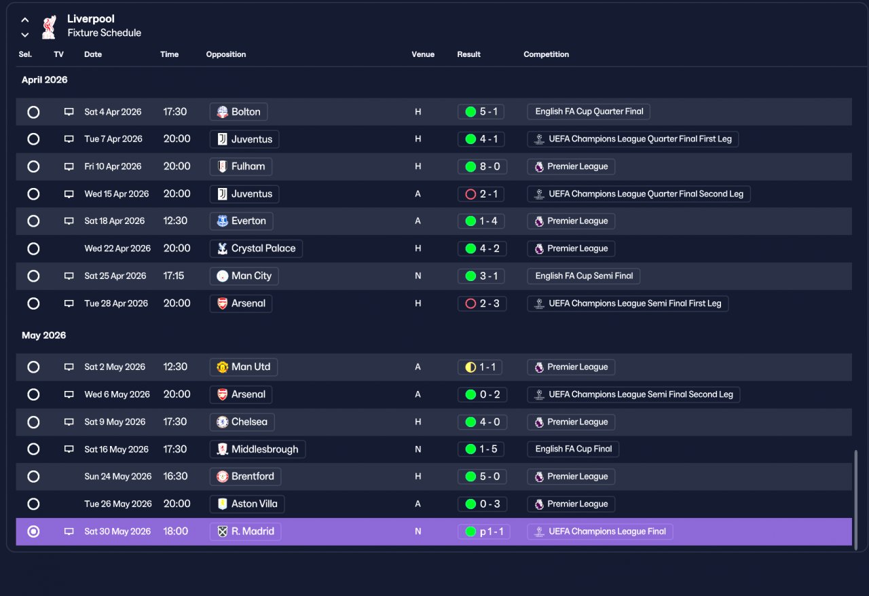Select the radio button for Bolton fixture

(33, 112)
